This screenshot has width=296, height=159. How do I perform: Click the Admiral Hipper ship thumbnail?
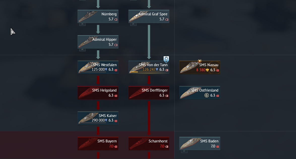point(88,42)
